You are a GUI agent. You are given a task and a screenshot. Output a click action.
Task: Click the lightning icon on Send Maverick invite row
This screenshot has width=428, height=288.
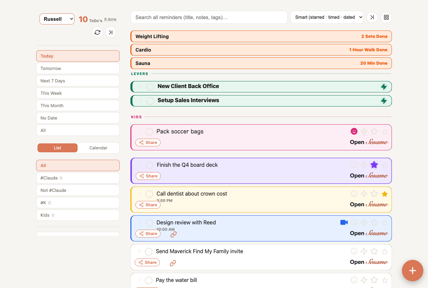click(x=364, y=251)
